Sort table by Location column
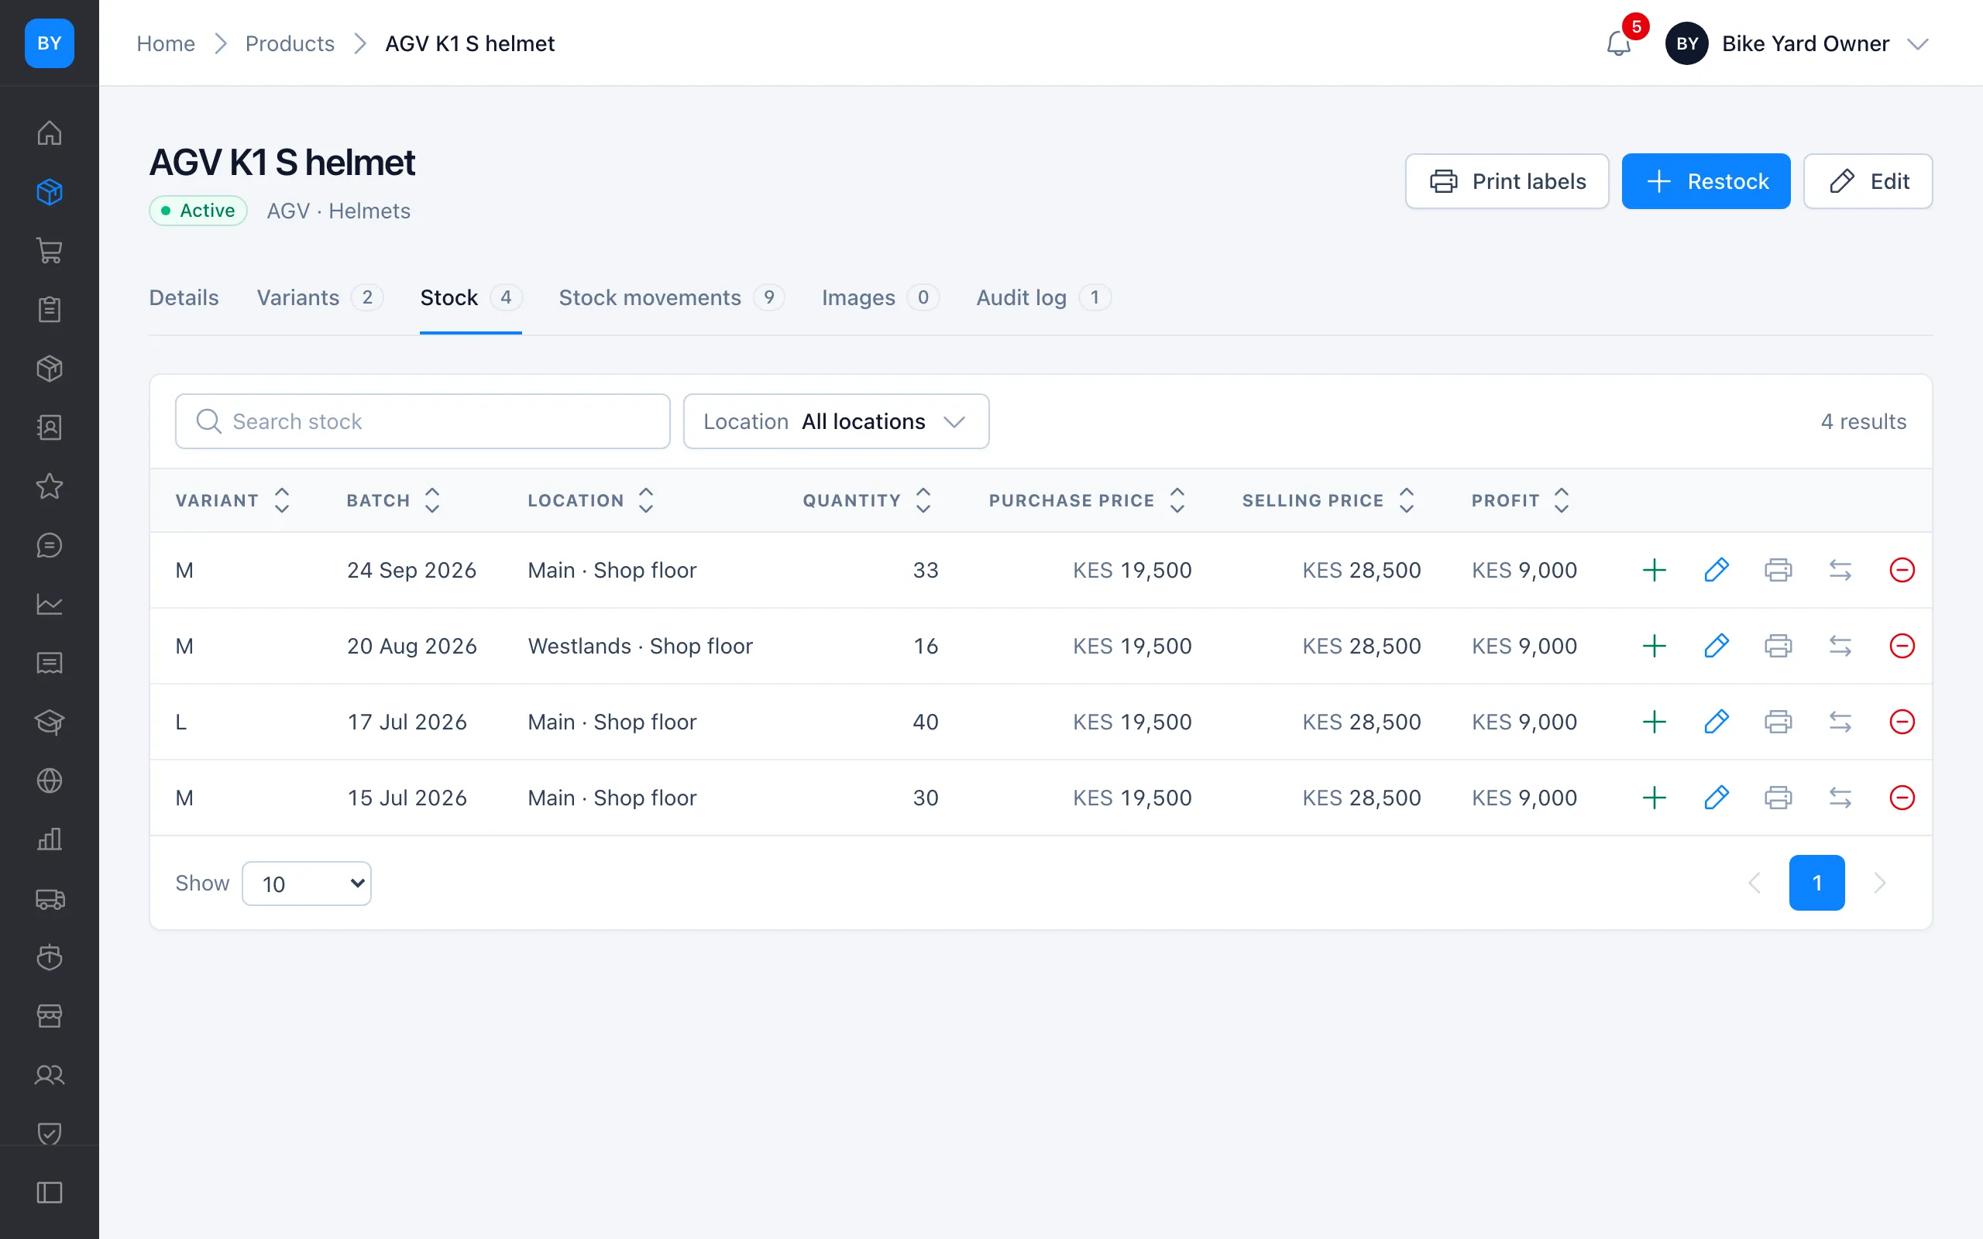The image size is (1983, 1239). 590,501
